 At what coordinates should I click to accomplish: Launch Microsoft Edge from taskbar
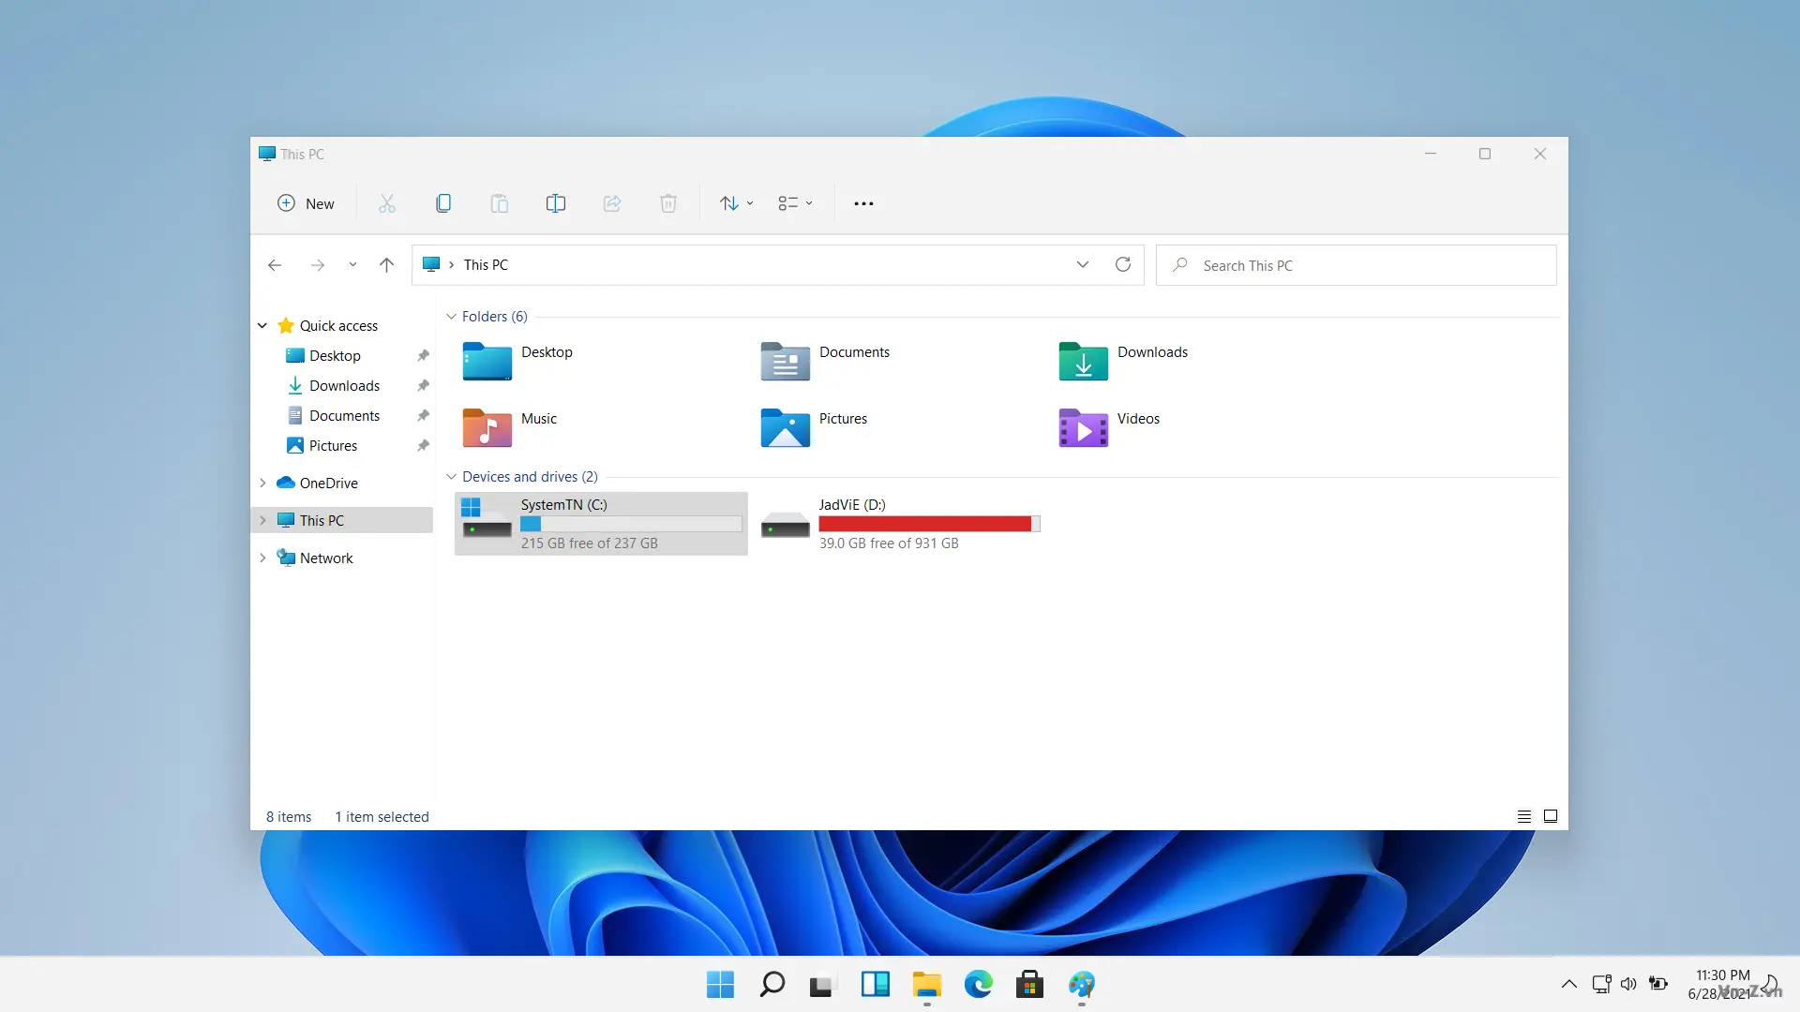point(978,985)
